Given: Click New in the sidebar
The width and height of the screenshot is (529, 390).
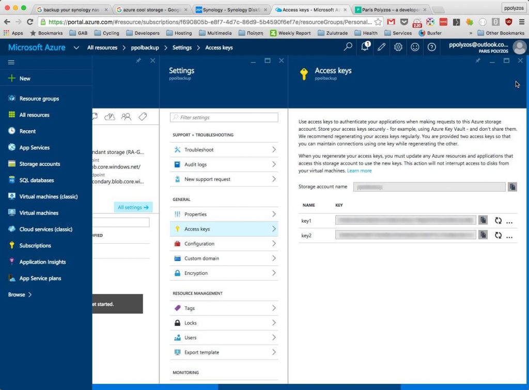Looking at the screenshot, I should (25, 79).
